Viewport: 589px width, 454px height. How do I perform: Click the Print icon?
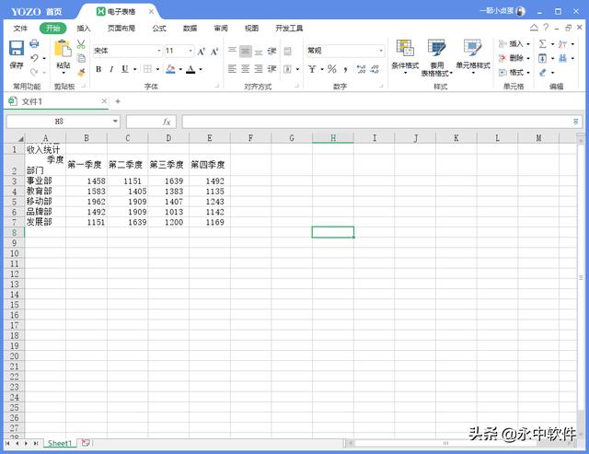click(34, 44)
